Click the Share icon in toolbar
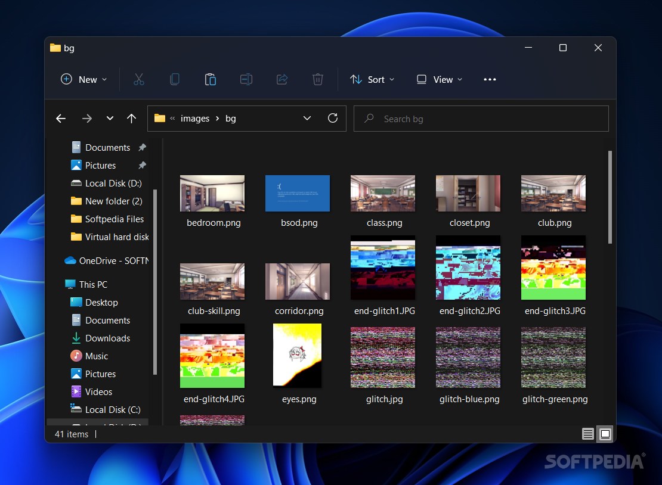The image size is (662, 485). (282, 79)
